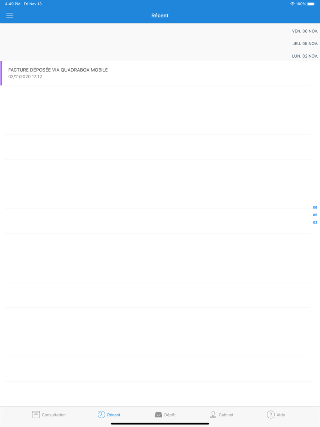320x427 pixels.
Task: Switch to the Dépôt tab label
Action: click(x=170, y=415)
